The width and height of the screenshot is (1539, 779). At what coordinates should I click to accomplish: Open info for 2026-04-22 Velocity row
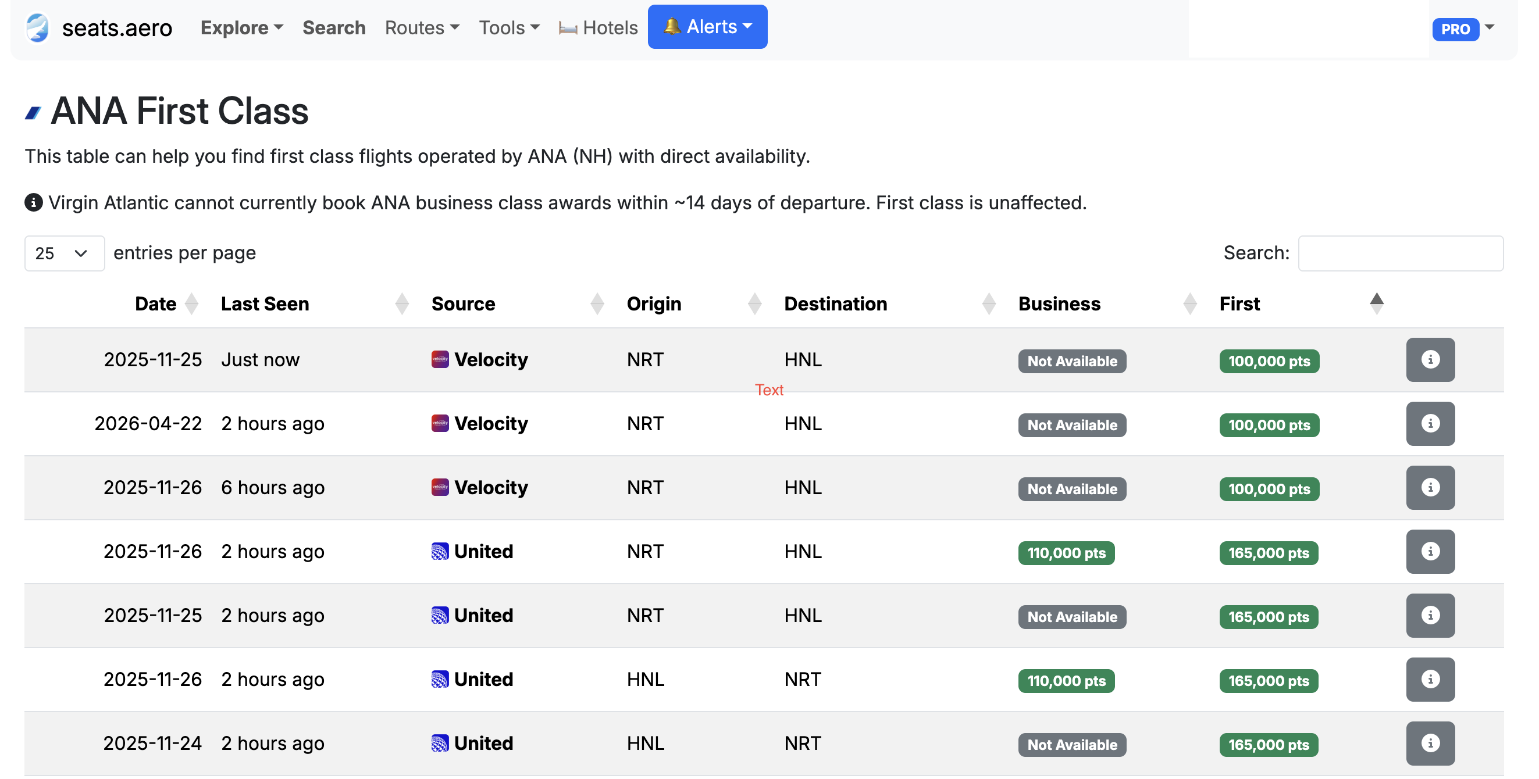pyautogui.click(x=1430, y=424)
